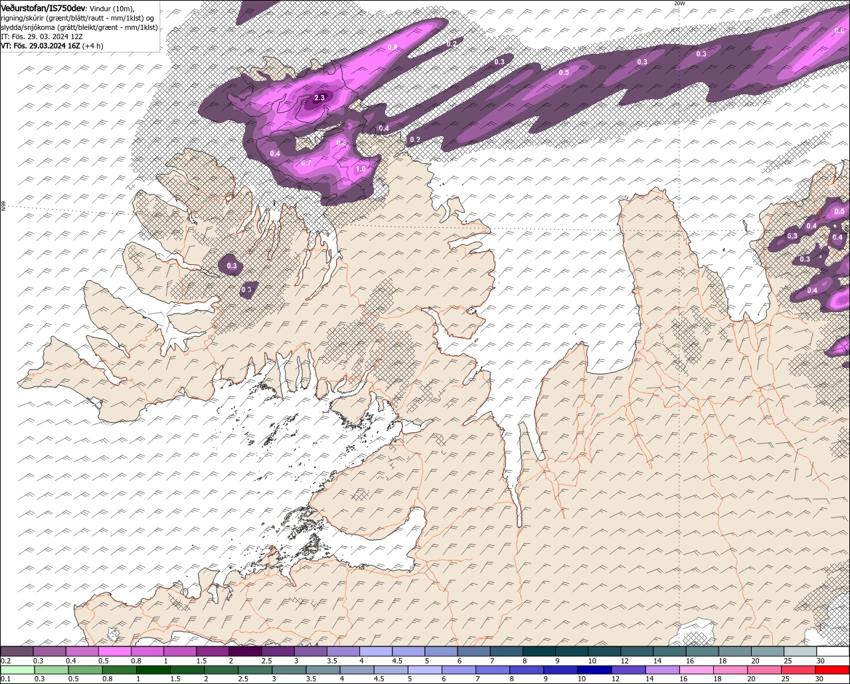Pick lower legend dark green swatch at 1
The image size is (850, 684).
(x=153, y=670)
